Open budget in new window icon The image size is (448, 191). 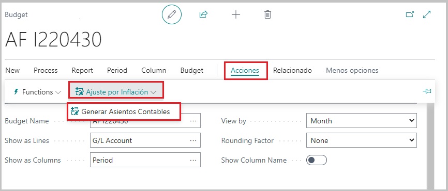[410, 14]
